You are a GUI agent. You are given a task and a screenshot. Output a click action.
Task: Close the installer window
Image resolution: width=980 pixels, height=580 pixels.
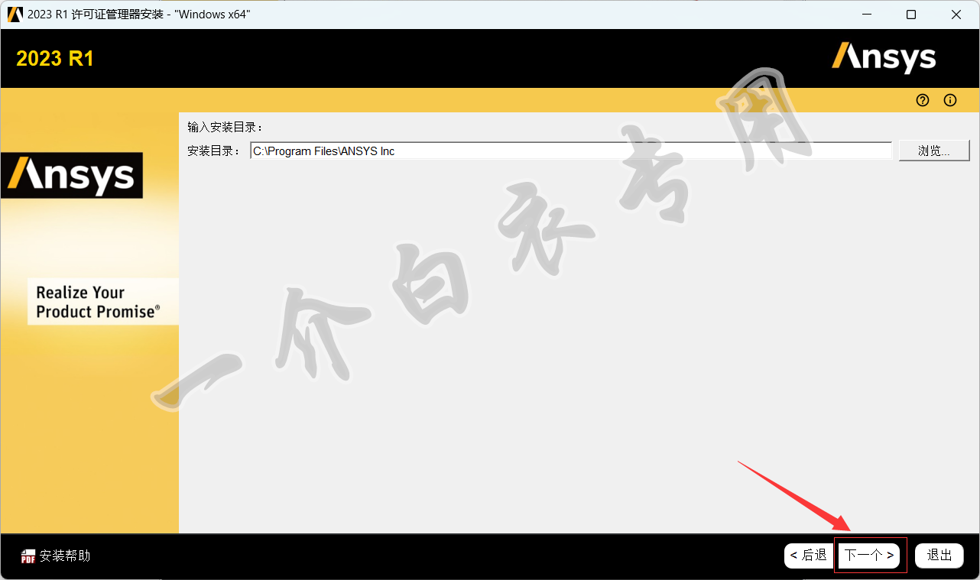(x=956, y=15)
